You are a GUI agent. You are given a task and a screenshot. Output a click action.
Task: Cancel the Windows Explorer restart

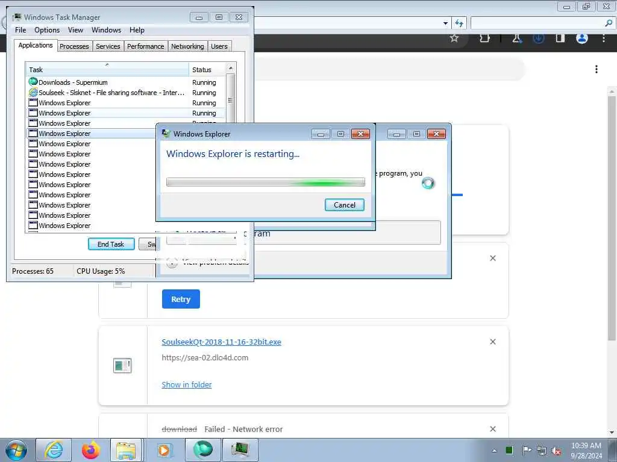point(344,205)
